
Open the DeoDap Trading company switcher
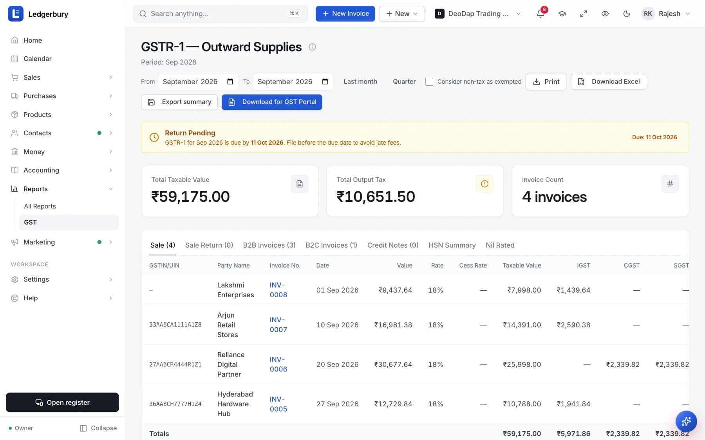click(x=478, y=14)
